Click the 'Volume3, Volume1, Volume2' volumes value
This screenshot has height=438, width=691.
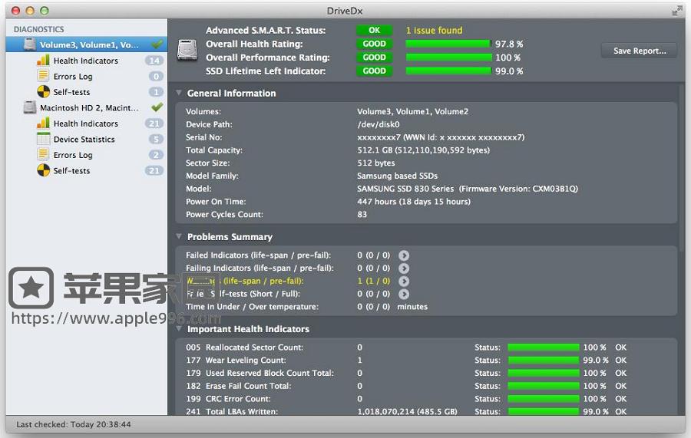[x=412, y=111]
